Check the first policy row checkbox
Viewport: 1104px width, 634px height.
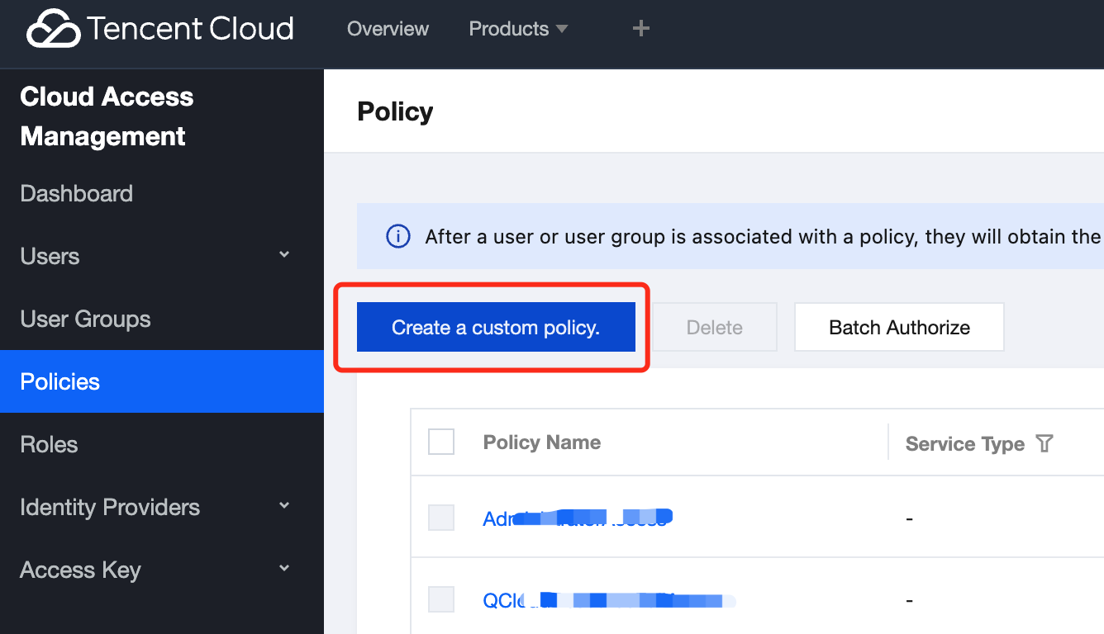[441, 518]
